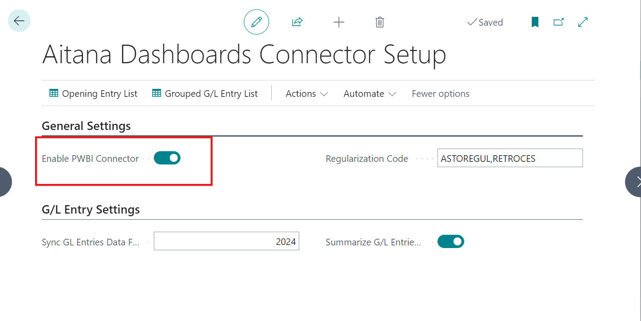Click the Enable PWBI Connector label

click(90, 158)
